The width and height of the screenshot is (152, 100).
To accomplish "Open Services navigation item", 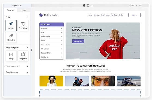I will click(114, 15).
